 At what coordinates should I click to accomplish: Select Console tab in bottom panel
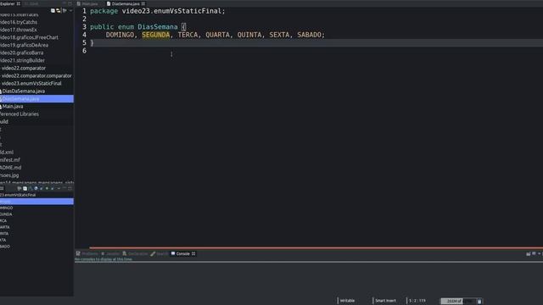[183, 254]
